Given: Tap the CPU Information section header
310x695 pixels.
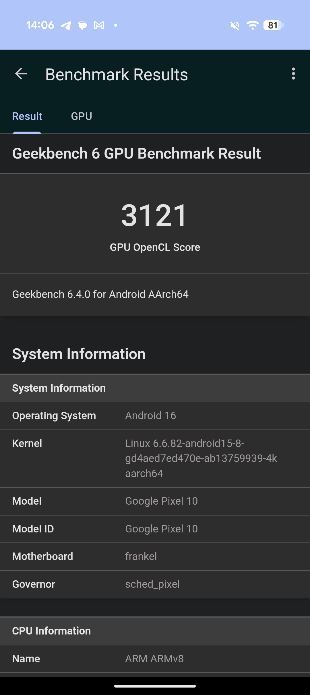Looking at the screenshot, I should (x=155, y=631).
